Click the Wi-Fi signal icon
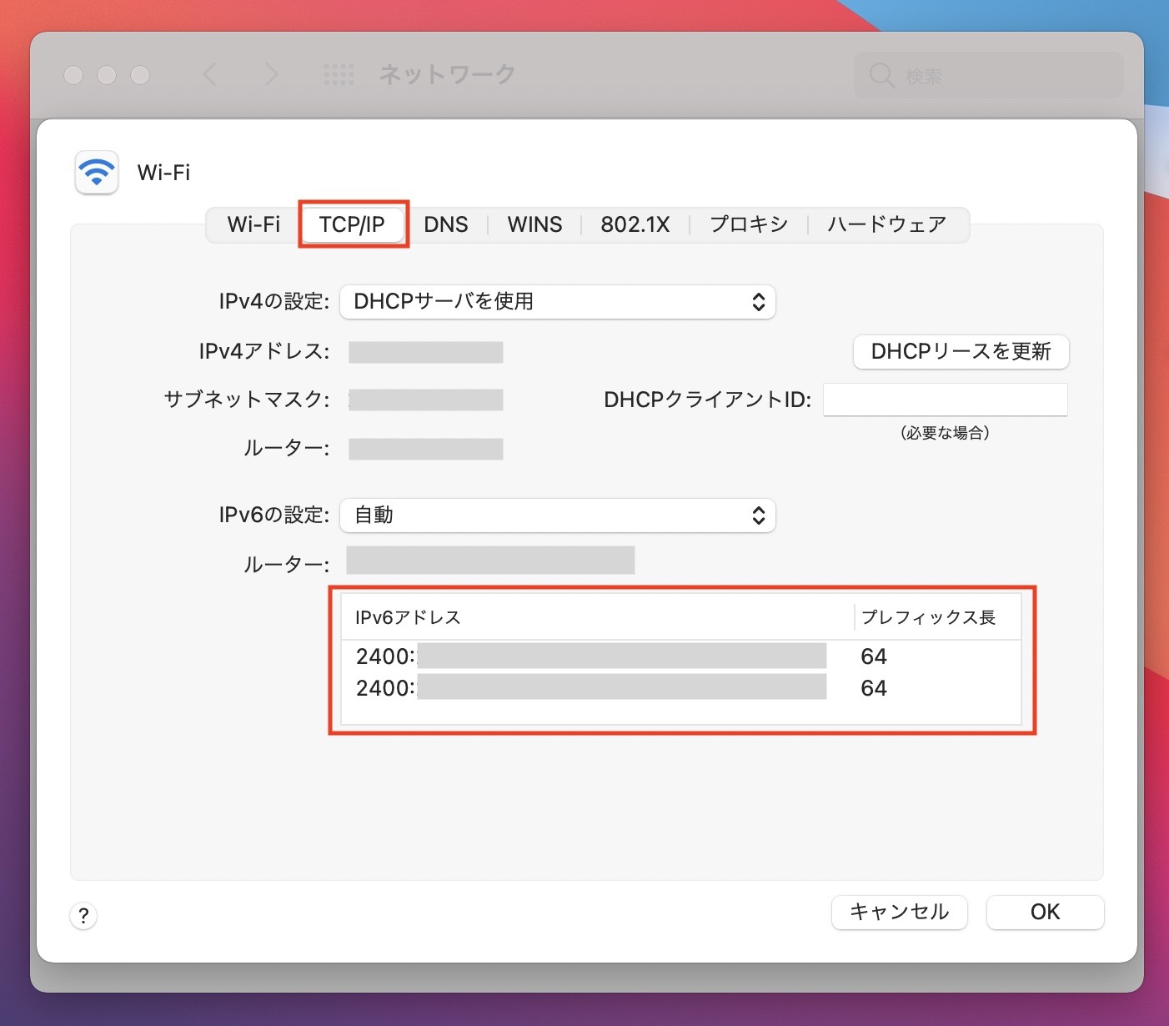Viewport: 1169px width, 1026px height. 97,172
